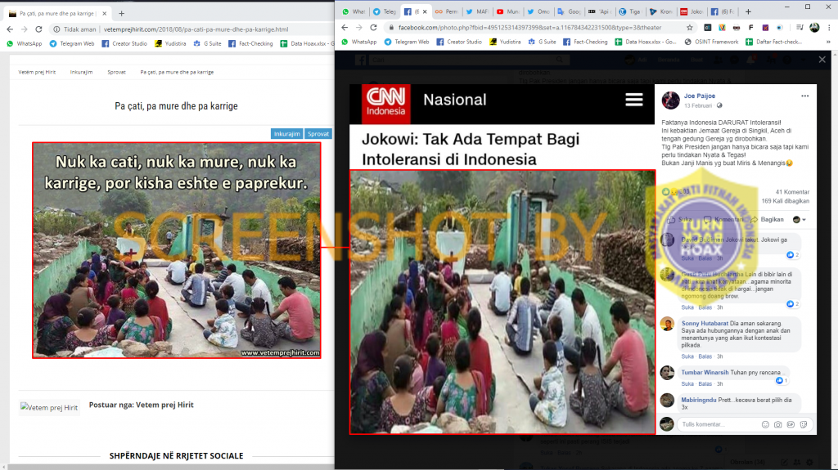
Task: Click the facebook.com address bar
Action: coord(529,27)
